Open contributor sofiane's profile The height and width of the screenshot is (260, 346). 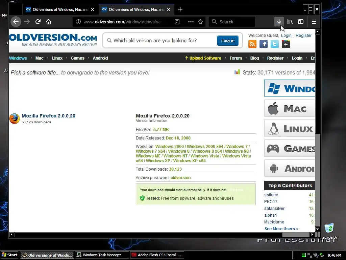click(x=271, y=195)
